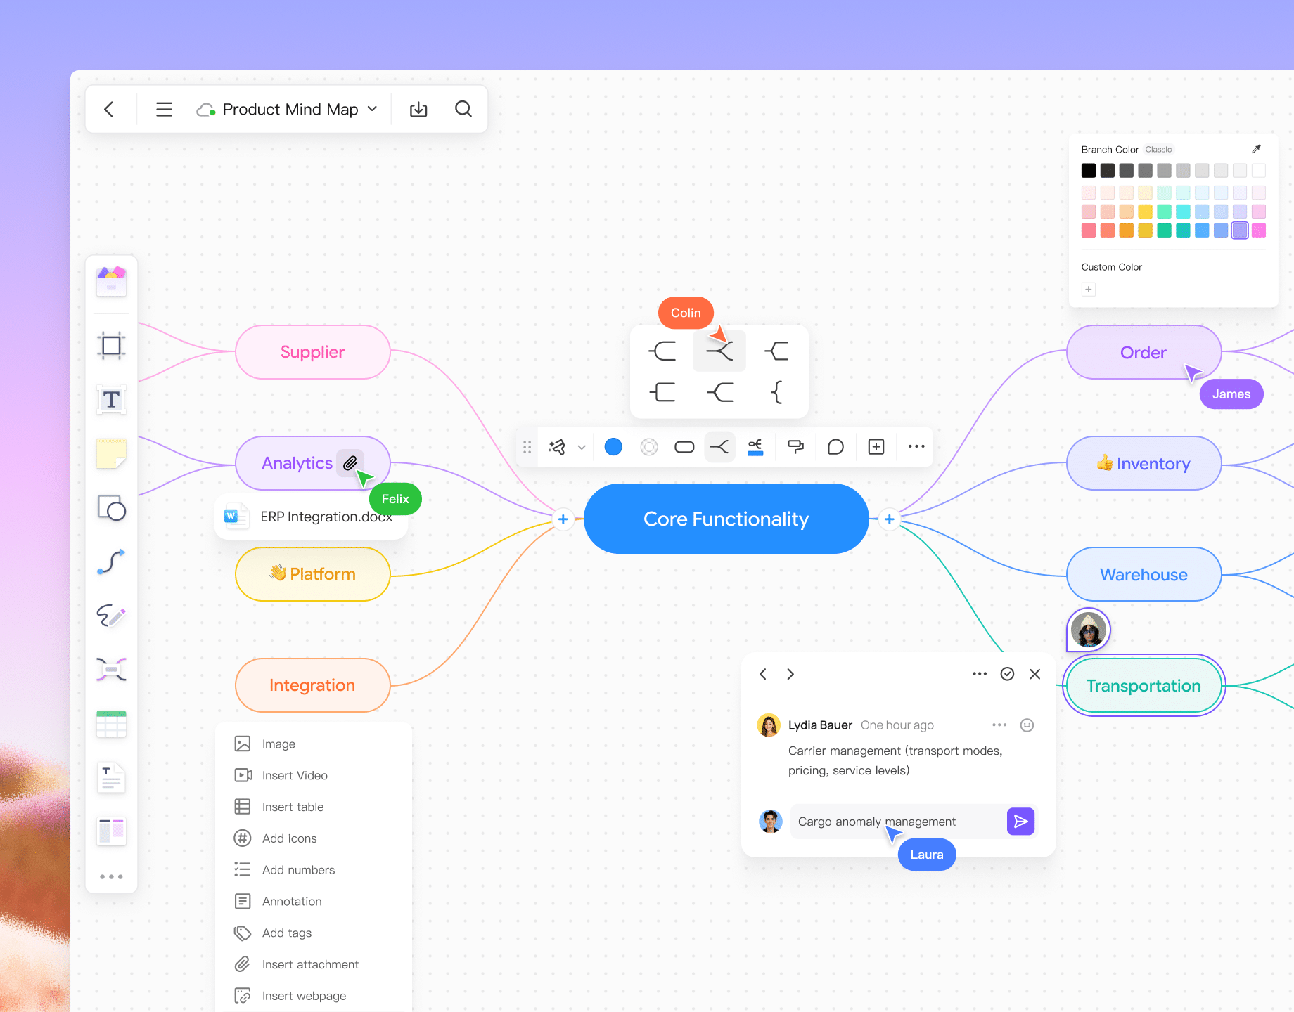Mark the comment thread as resolved
Screen dimensions: 1294x1012
pyautogui.click(x=1007, y=673)
